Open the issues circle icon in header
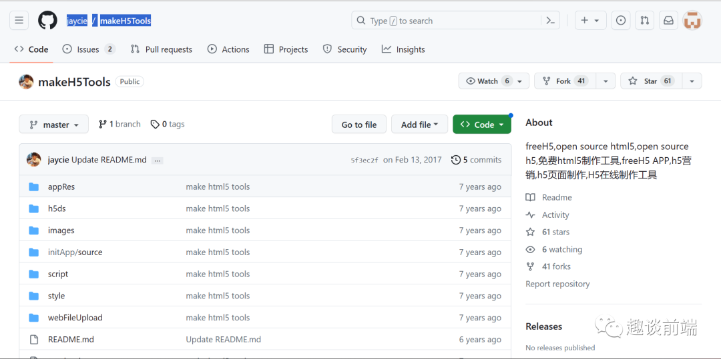The height and width of the screenshot is (359, 721). [621, 21]
